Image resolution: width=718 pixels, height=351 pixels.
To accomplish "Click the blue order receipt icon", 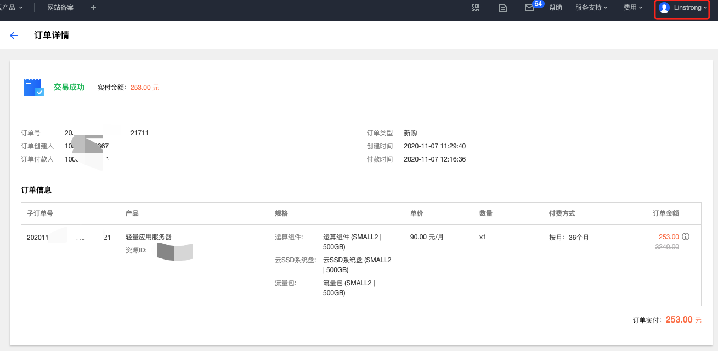I will (33, 88).
